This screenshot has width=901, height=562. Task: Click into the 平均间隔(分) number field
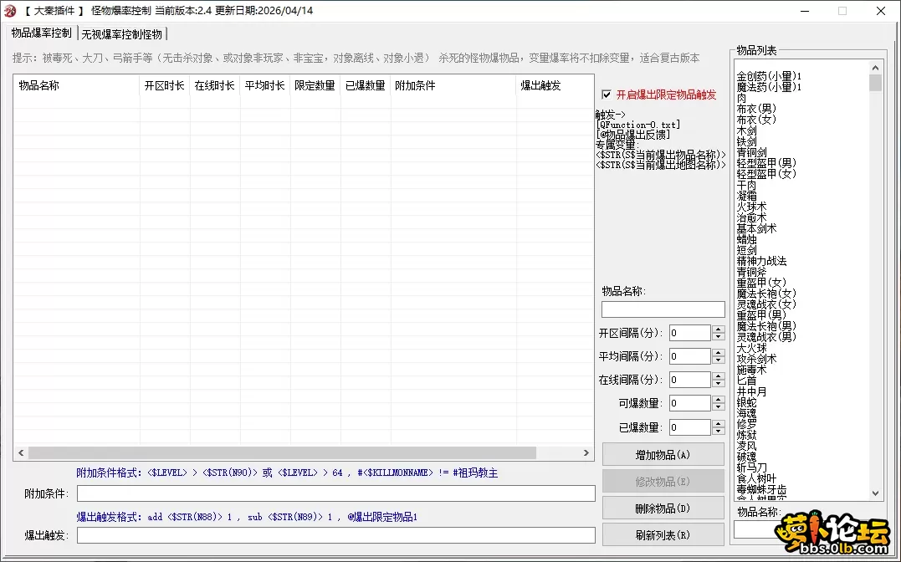[690, 357]
